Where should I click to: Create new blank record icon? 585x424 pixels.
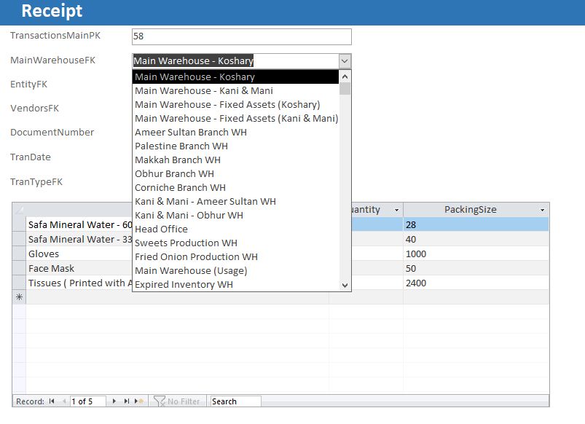139,401
